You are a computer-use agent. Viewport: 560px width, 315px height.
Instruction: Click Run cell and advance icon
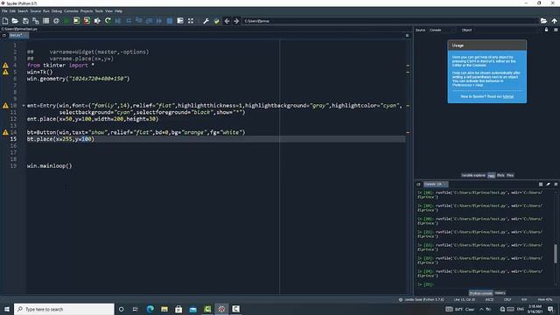click(x=87, y=21)
